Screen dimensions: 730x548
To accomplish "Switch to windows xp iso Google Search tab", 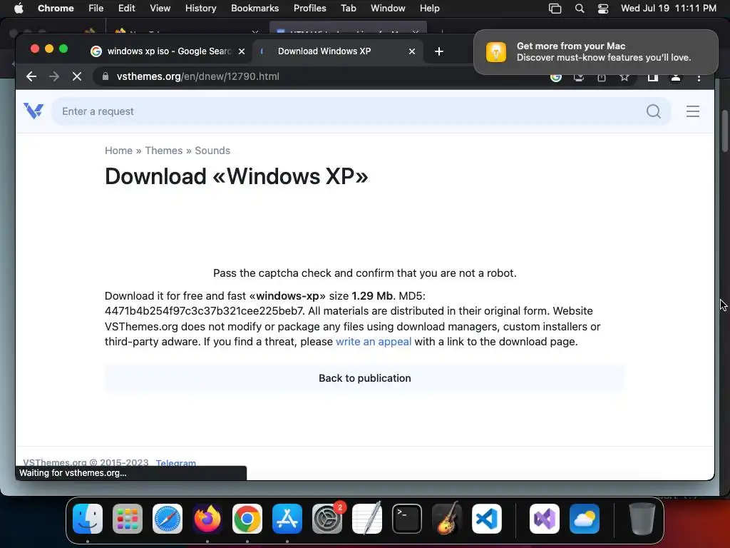I will point(168,51).
